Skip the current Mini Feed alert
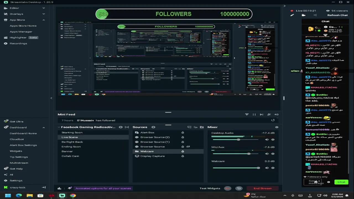The width and height of the screenshot is (354, 199). (261, 114)
